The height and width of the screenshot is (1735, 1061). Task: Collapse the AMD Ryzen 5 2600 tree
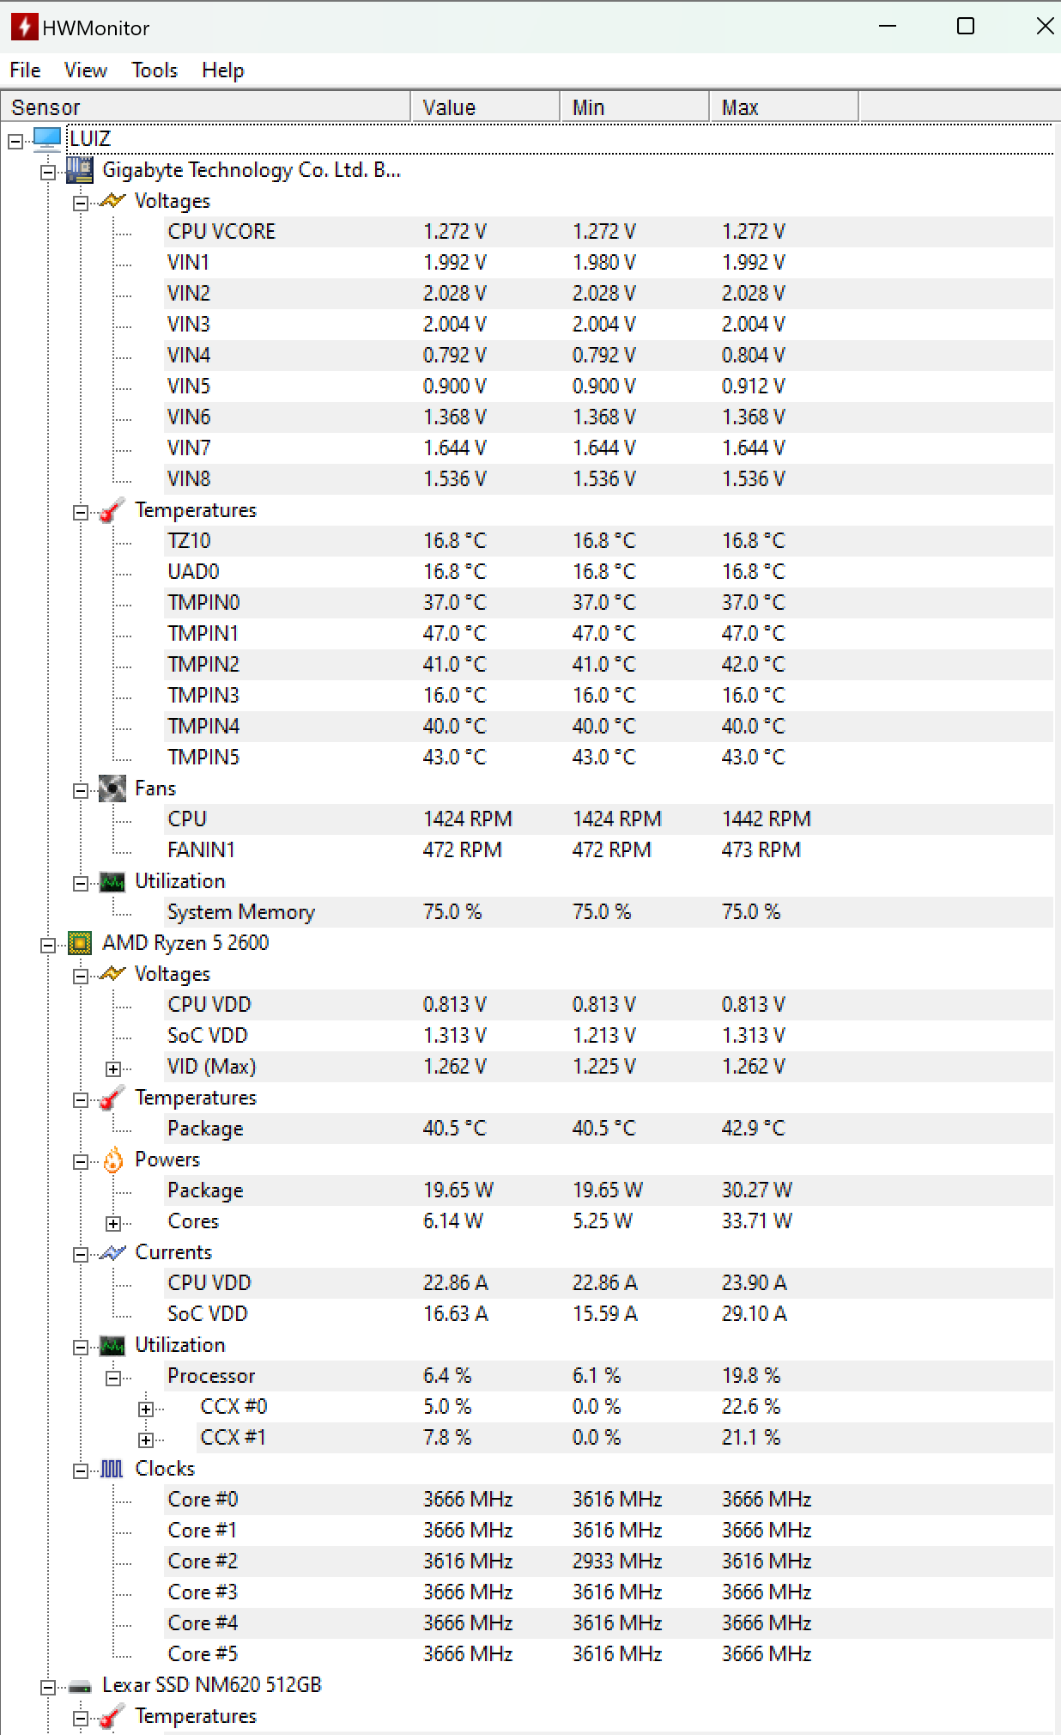tap(48, 945)
